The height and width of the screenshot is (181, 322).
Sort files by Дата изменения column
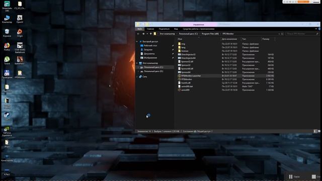[x=231, y=39]
